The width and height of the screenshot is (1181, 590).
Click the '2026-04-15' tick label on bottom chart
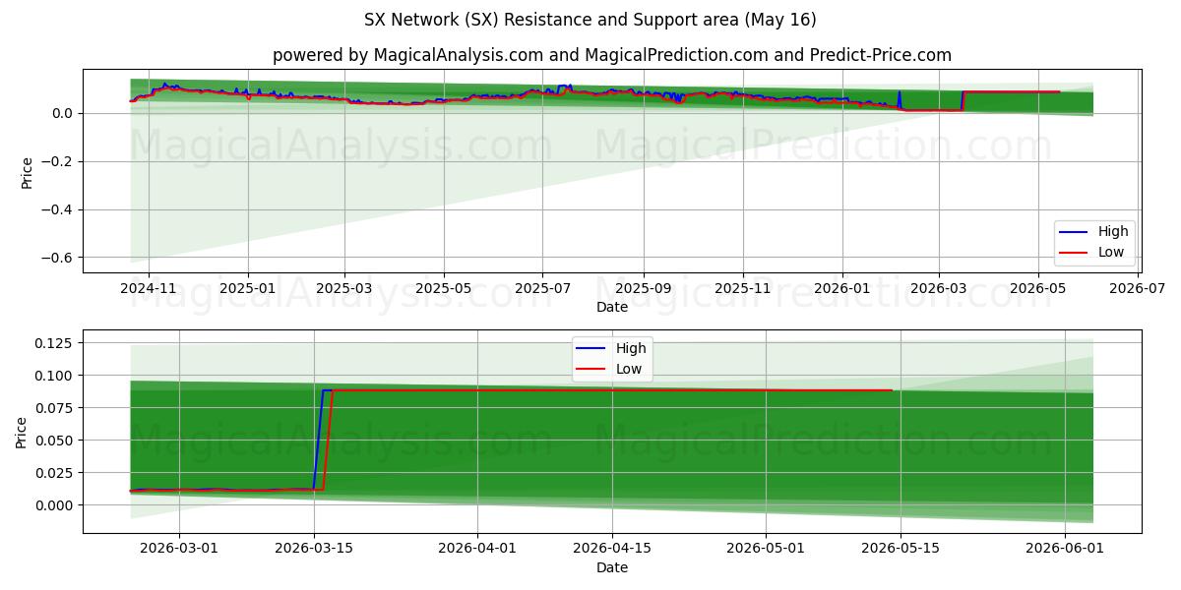point(612,551)
